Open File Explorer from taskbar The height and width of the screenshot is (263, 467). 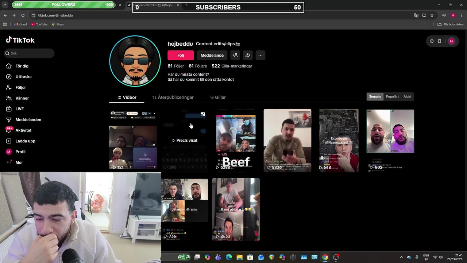[x=239, y=257]
